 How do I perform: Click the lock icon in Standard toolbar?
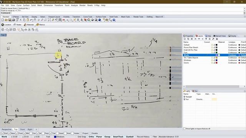pyautogui.click(x=81, y=20)
